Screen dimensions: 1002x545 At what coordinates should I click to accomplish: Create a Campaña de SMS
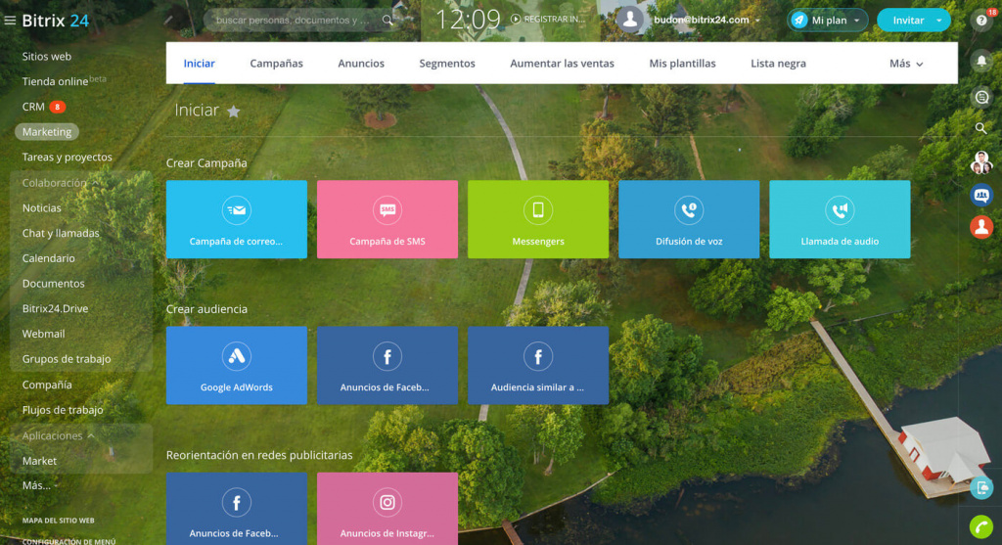(387, 219)
